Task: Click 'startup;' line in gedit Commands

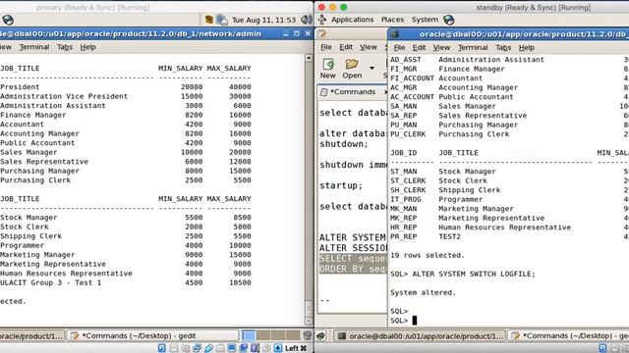Action: tap(341, 185)
